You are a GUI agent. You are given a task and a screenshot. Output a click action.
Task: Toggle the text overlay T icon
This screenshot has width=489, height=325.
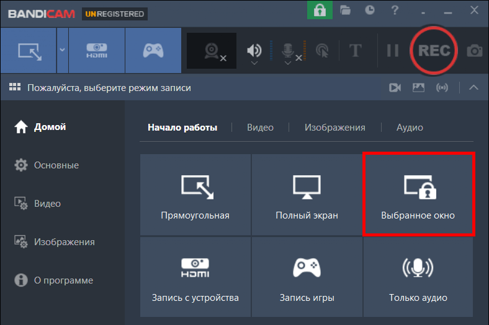355,50
